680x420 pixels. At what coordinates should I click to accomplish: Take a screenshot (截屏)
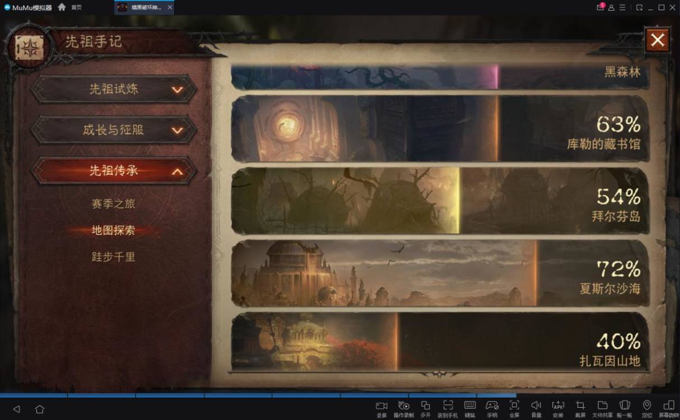tap(580, 408)
